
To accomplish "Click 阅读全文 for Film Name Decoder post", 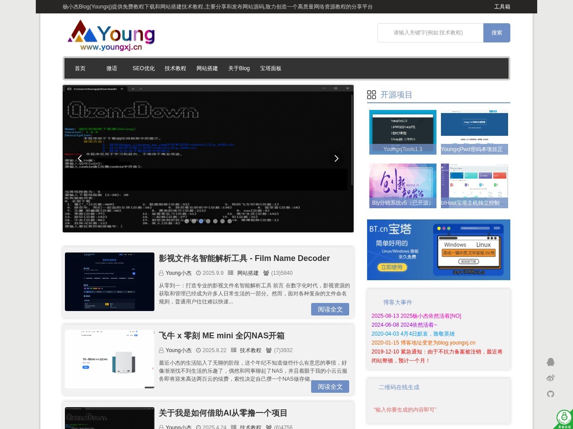I will click(x=330, y=309).
